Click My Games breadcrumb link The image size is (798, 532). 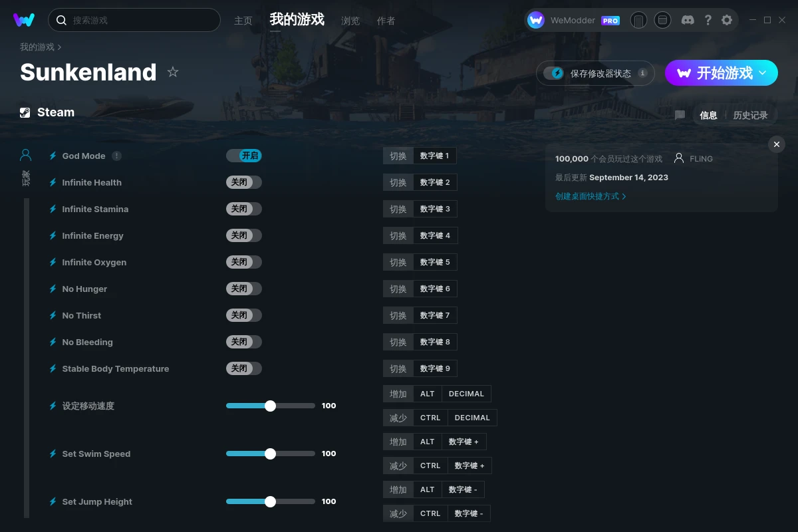tap(37, 47)
